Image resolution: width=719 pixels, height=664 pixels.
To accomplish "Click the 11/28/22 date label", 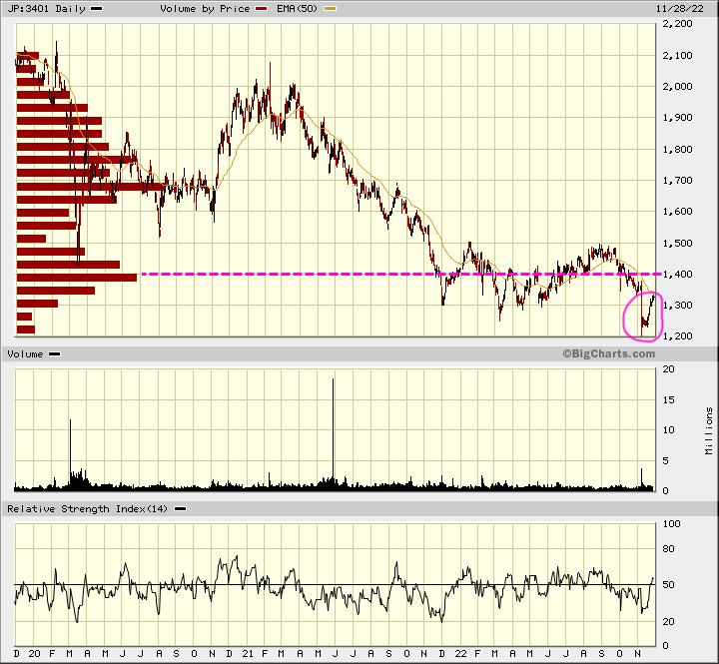I will [680, 9].
